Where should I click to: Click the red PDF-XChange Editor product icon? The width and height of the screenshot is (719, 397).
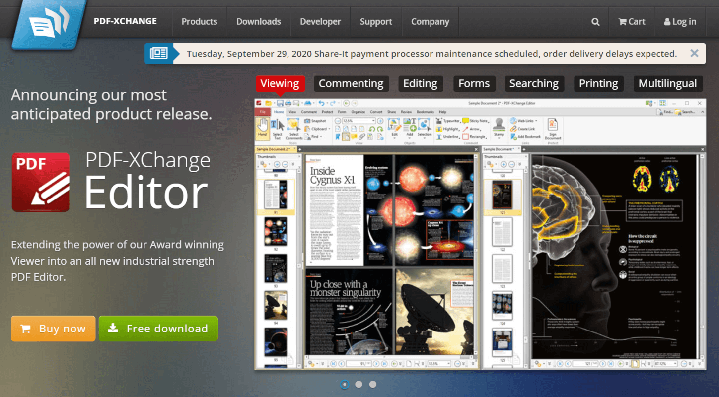point(41,182)
